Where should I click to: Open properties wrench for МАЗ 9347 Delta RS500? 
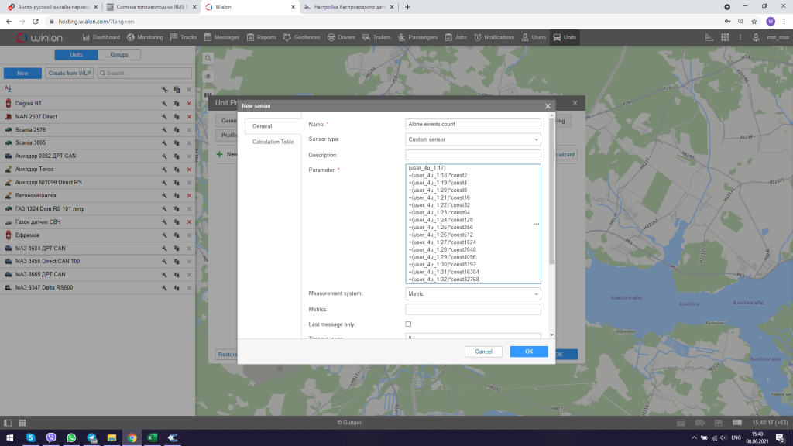pos(164,288)
